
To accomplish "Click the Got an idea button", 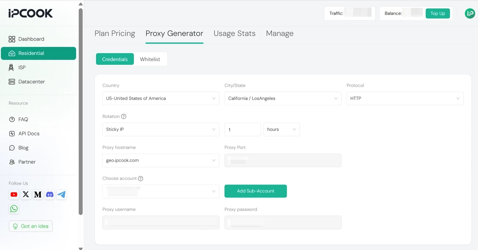I will 31,226.
